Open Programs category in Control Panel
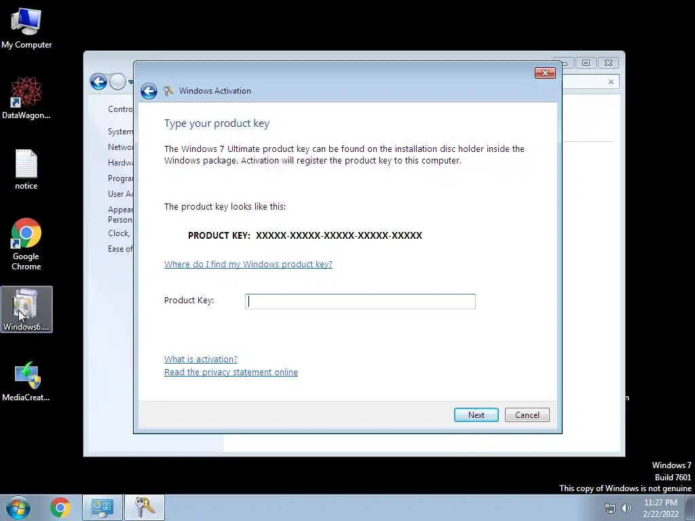 120,178
